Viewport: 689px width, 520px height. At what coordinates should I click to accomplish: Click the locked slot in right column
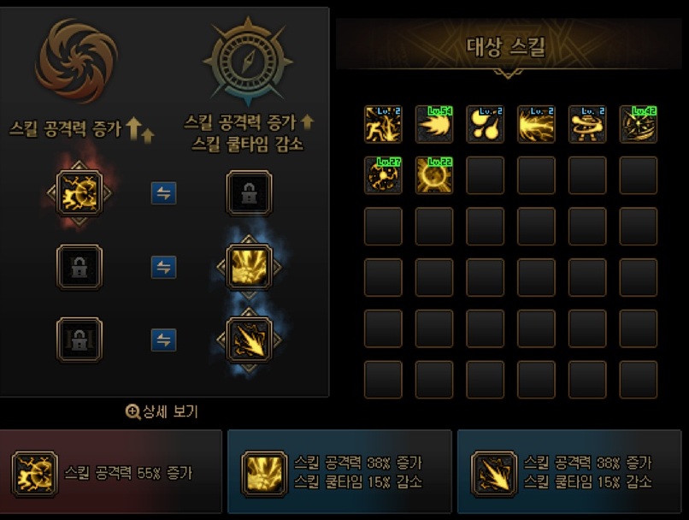point(249,193)
